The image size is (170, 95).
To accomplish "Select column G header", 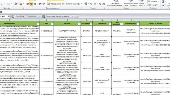I will [x=117, y=20].
